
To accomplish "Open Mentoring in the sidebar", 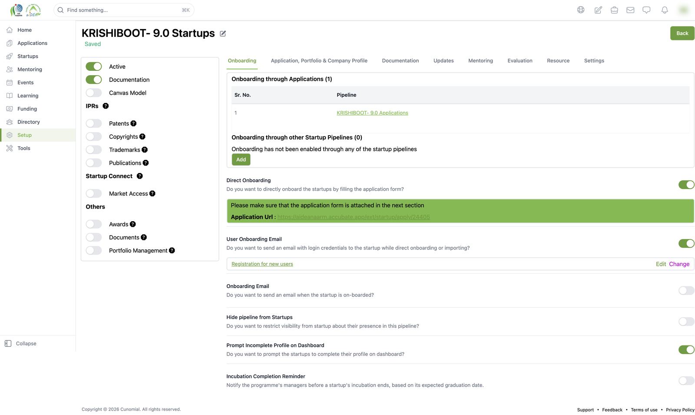I will pos(30,70).
